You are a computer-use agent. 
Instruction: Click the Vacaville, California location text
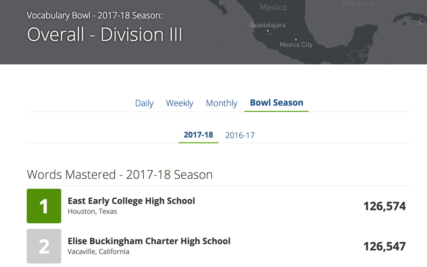click(x=99, y=251)
